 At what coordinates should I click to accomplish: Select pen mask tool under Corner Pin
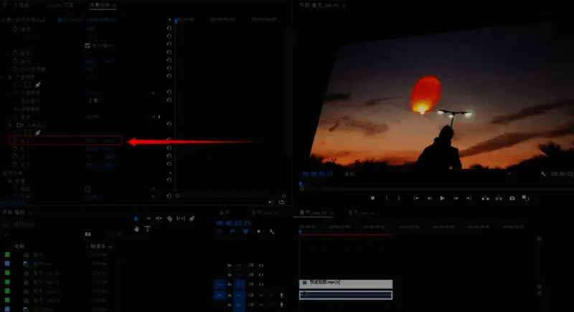tap(38, 132)
